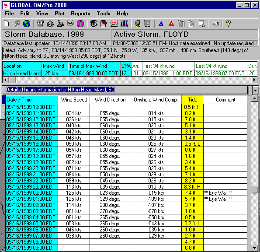Open the Reports menu

[80, 14]
